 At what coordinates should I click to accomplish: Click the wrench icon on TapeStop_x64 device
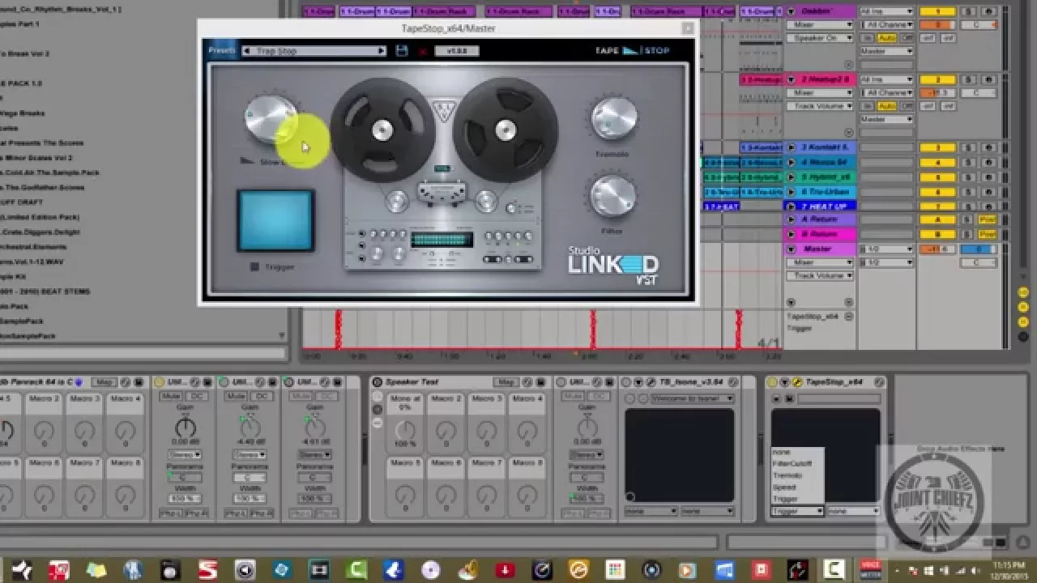tap(796, 382)
